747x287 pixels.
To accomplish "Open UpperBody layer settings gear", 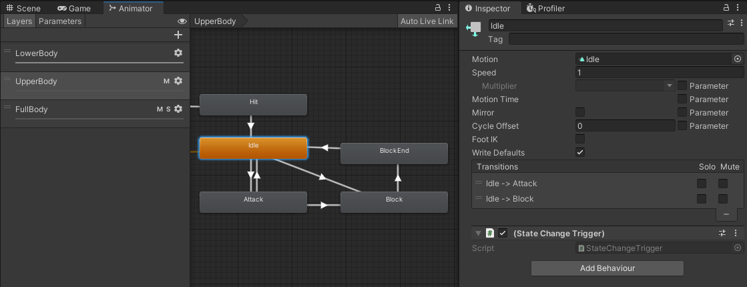I will point(178,81).
